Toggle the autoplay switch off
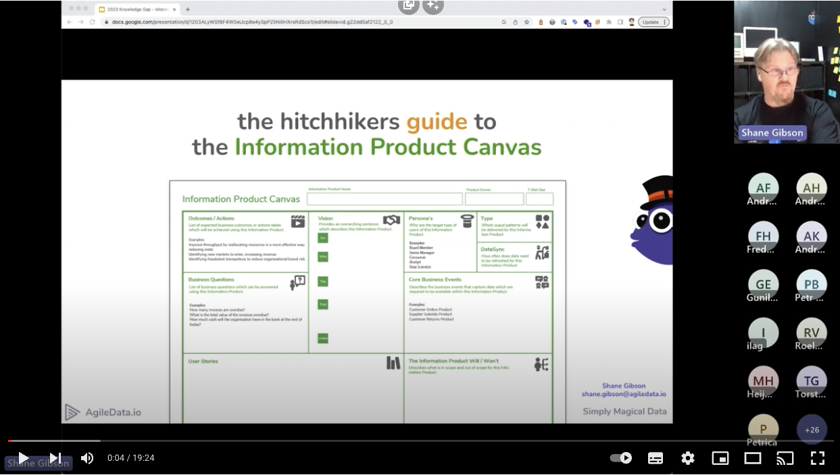 (x=620, y=457)
